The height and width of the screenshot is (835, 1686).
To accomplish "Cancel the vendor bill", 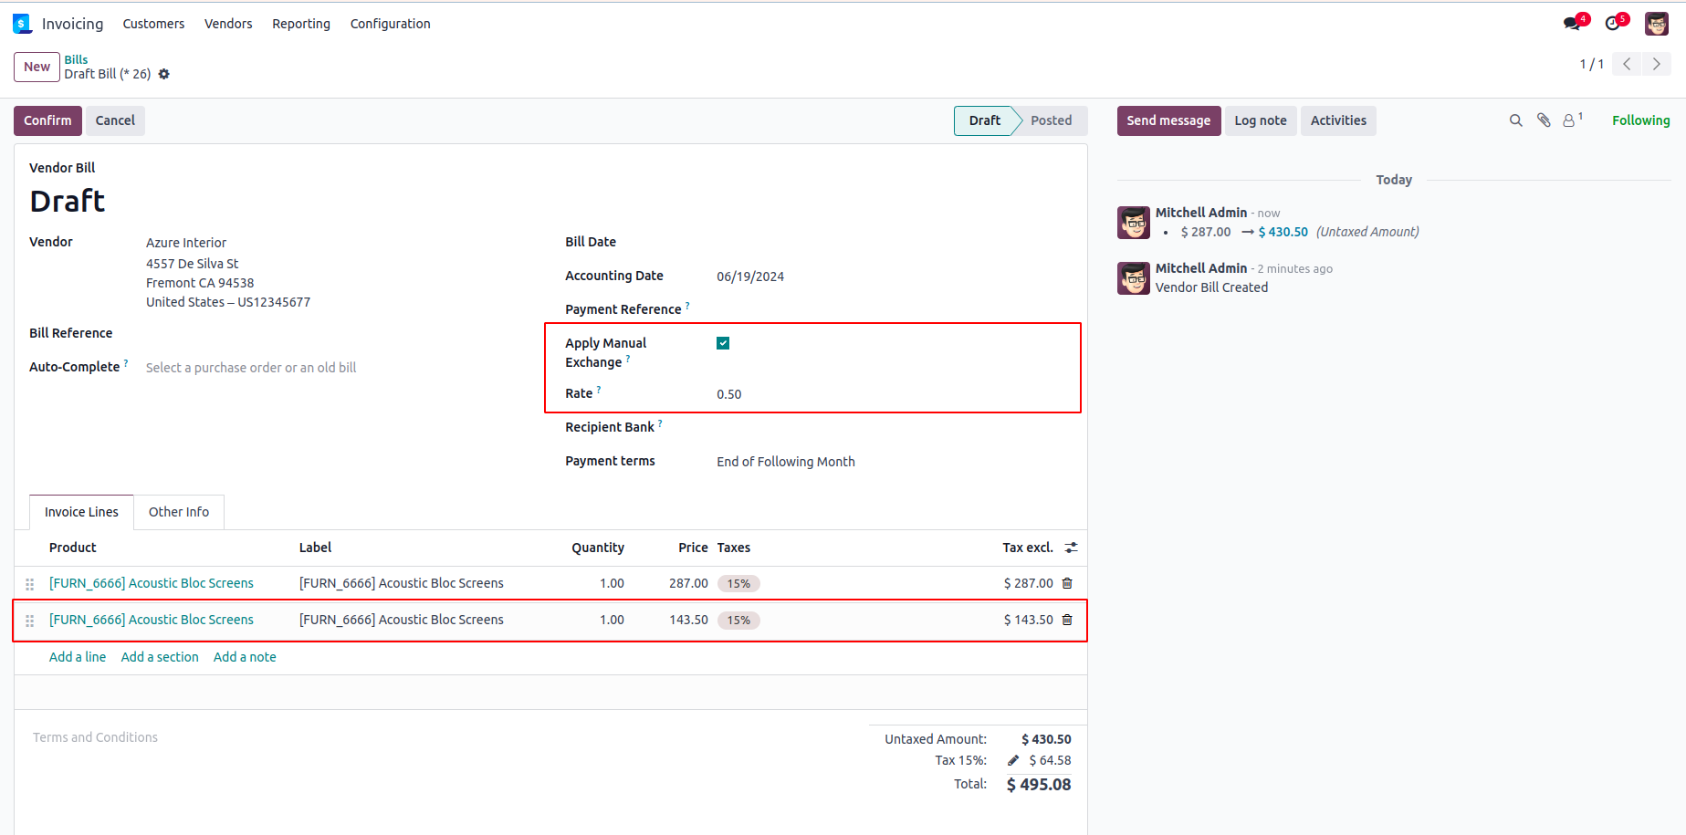I will (115, 120).
